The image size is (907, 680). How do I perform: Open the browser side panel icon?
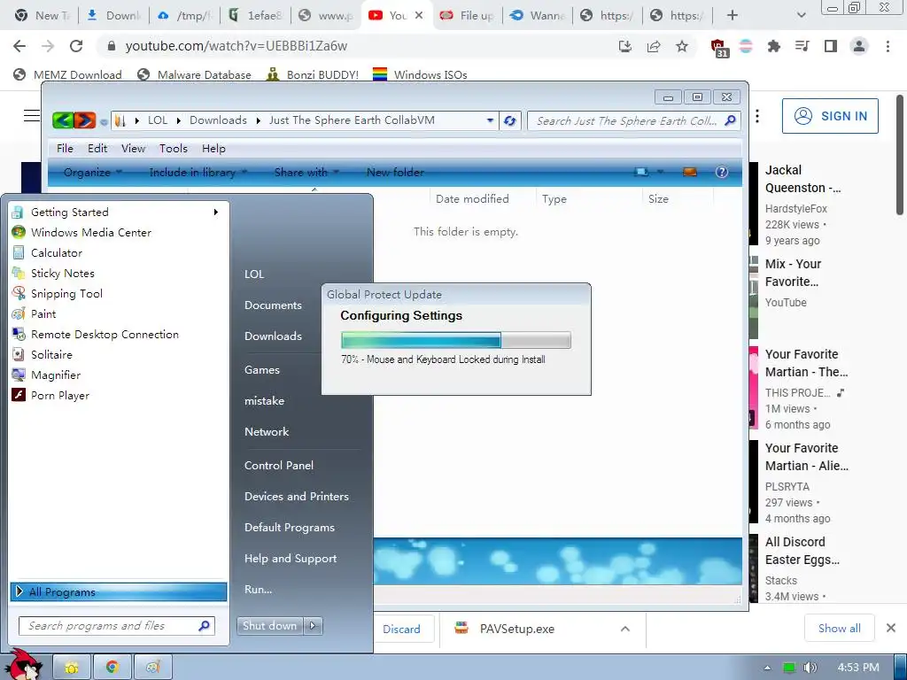coord(831,46)
